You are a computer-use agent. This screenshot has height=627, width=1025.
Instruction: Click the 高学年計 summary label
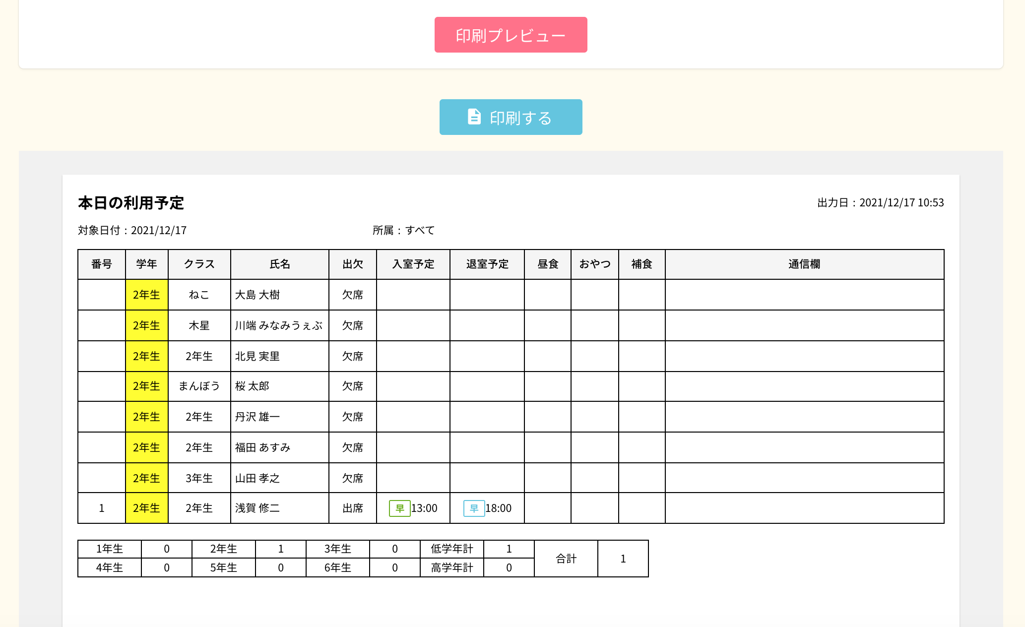[452, 568]
